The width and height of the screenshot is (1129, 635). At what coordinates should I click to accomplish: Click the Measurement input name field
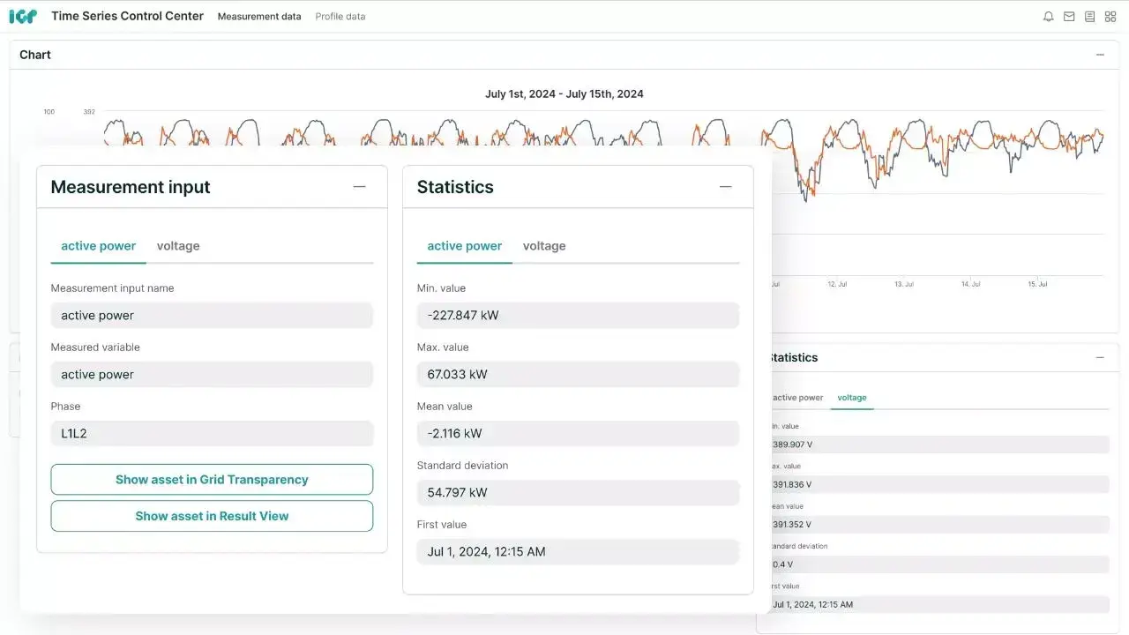pyautogui.click(x=212, y=316)
